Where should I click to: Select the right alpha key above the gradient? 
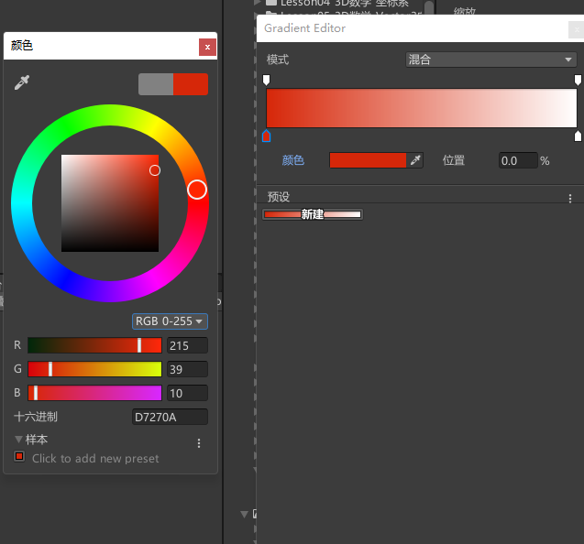pos(578,81)
